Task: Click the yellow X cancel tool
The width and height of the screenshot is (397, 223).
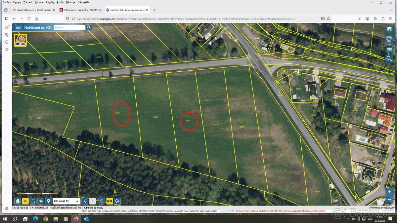Action: click(25, 201)
